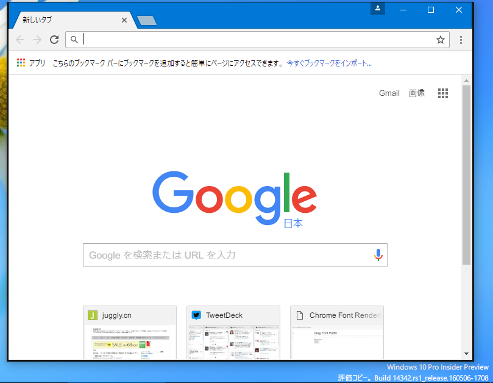Open the TweetDeck thumbnail
The width and height of the screenshot is (493, 383).
point(233,332)
